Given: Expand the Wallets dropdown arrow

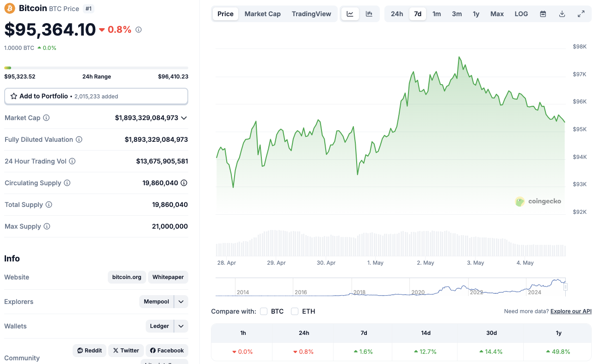Looking at the screenshot, I should click(x=181, y=326).
